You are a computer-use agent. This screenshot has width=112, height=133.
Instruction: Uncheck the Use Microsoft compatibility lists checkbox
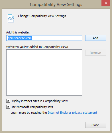coord(8,107)
